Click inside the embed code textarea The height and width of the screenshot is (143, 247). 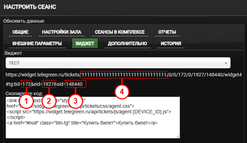[x=93, y=118]
